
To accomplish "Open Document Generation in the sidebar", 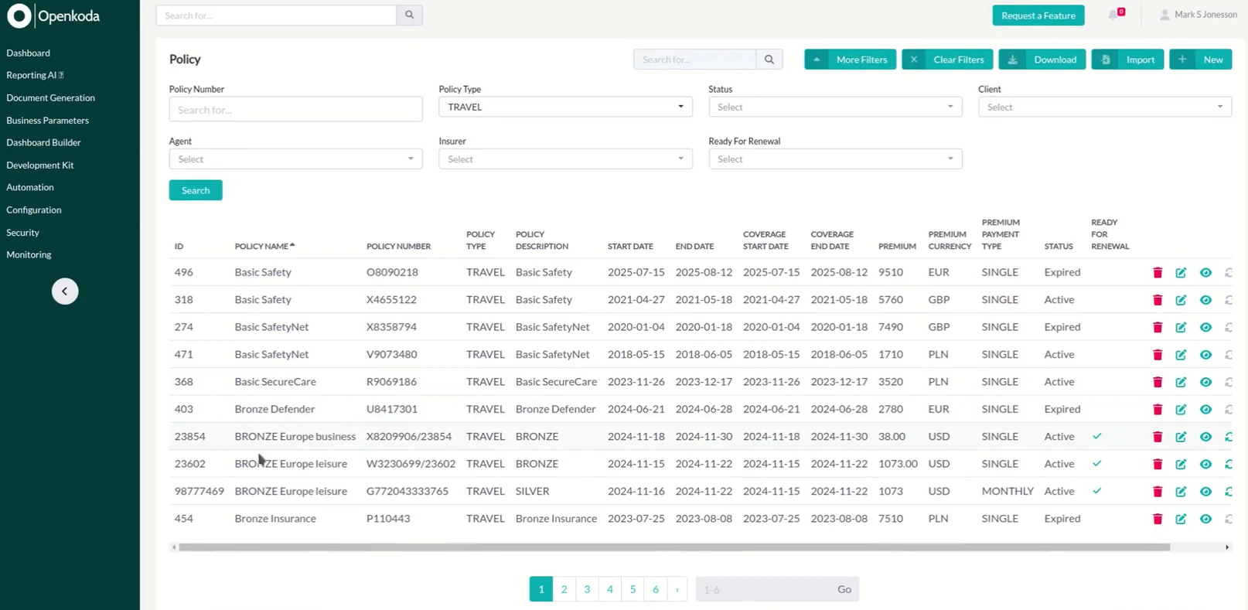I will [x=51, y=97].
